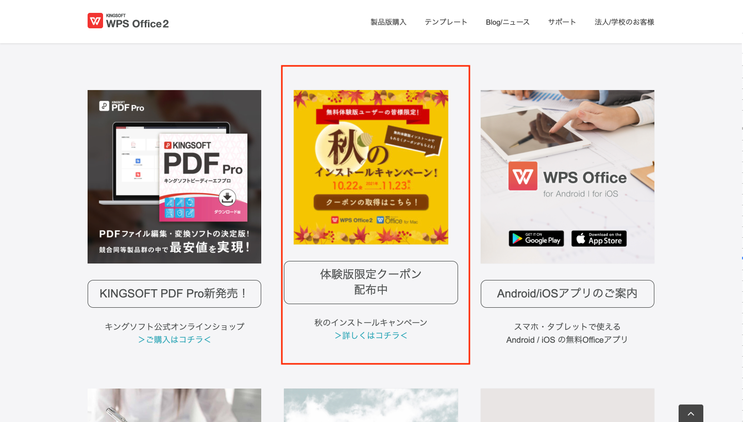Click the Android / iOS の無料Officeアプリ text
Viewport: 743px width, 422px height.
coord(567,340)
